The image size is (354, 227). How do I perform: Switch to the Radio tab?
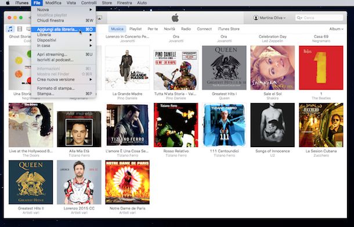pyautogui.click(x=186, y=29)
